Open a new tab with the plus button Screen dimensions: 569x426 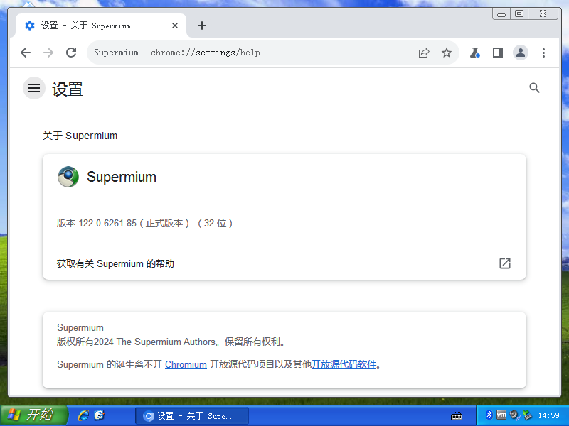[202, 25]
